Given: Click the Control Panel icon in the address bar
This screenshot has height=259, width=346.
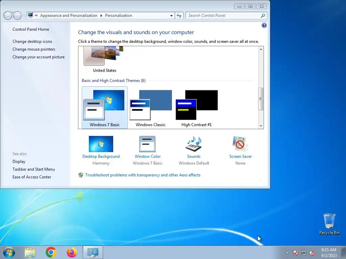Looking at the screenshot, I should click(30, 15).
